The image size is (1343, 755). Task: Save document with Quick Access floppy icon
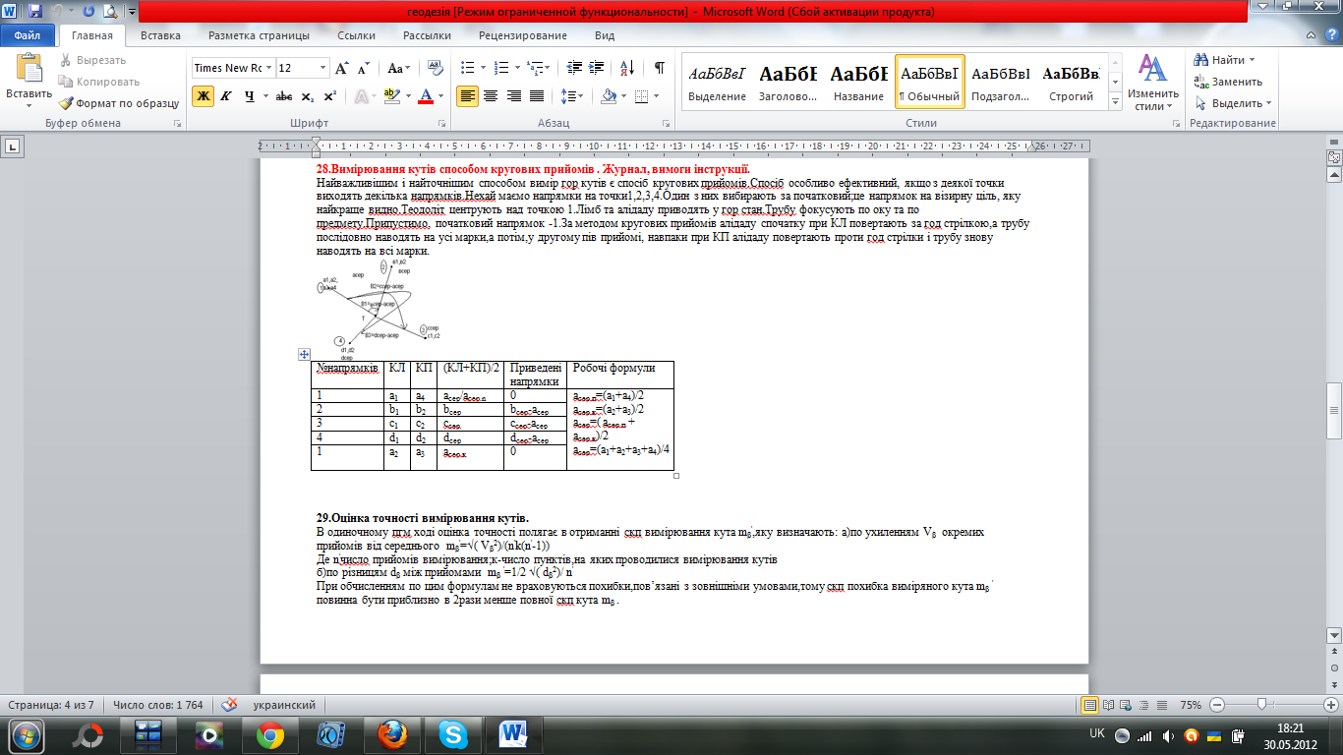coord(35,12)
